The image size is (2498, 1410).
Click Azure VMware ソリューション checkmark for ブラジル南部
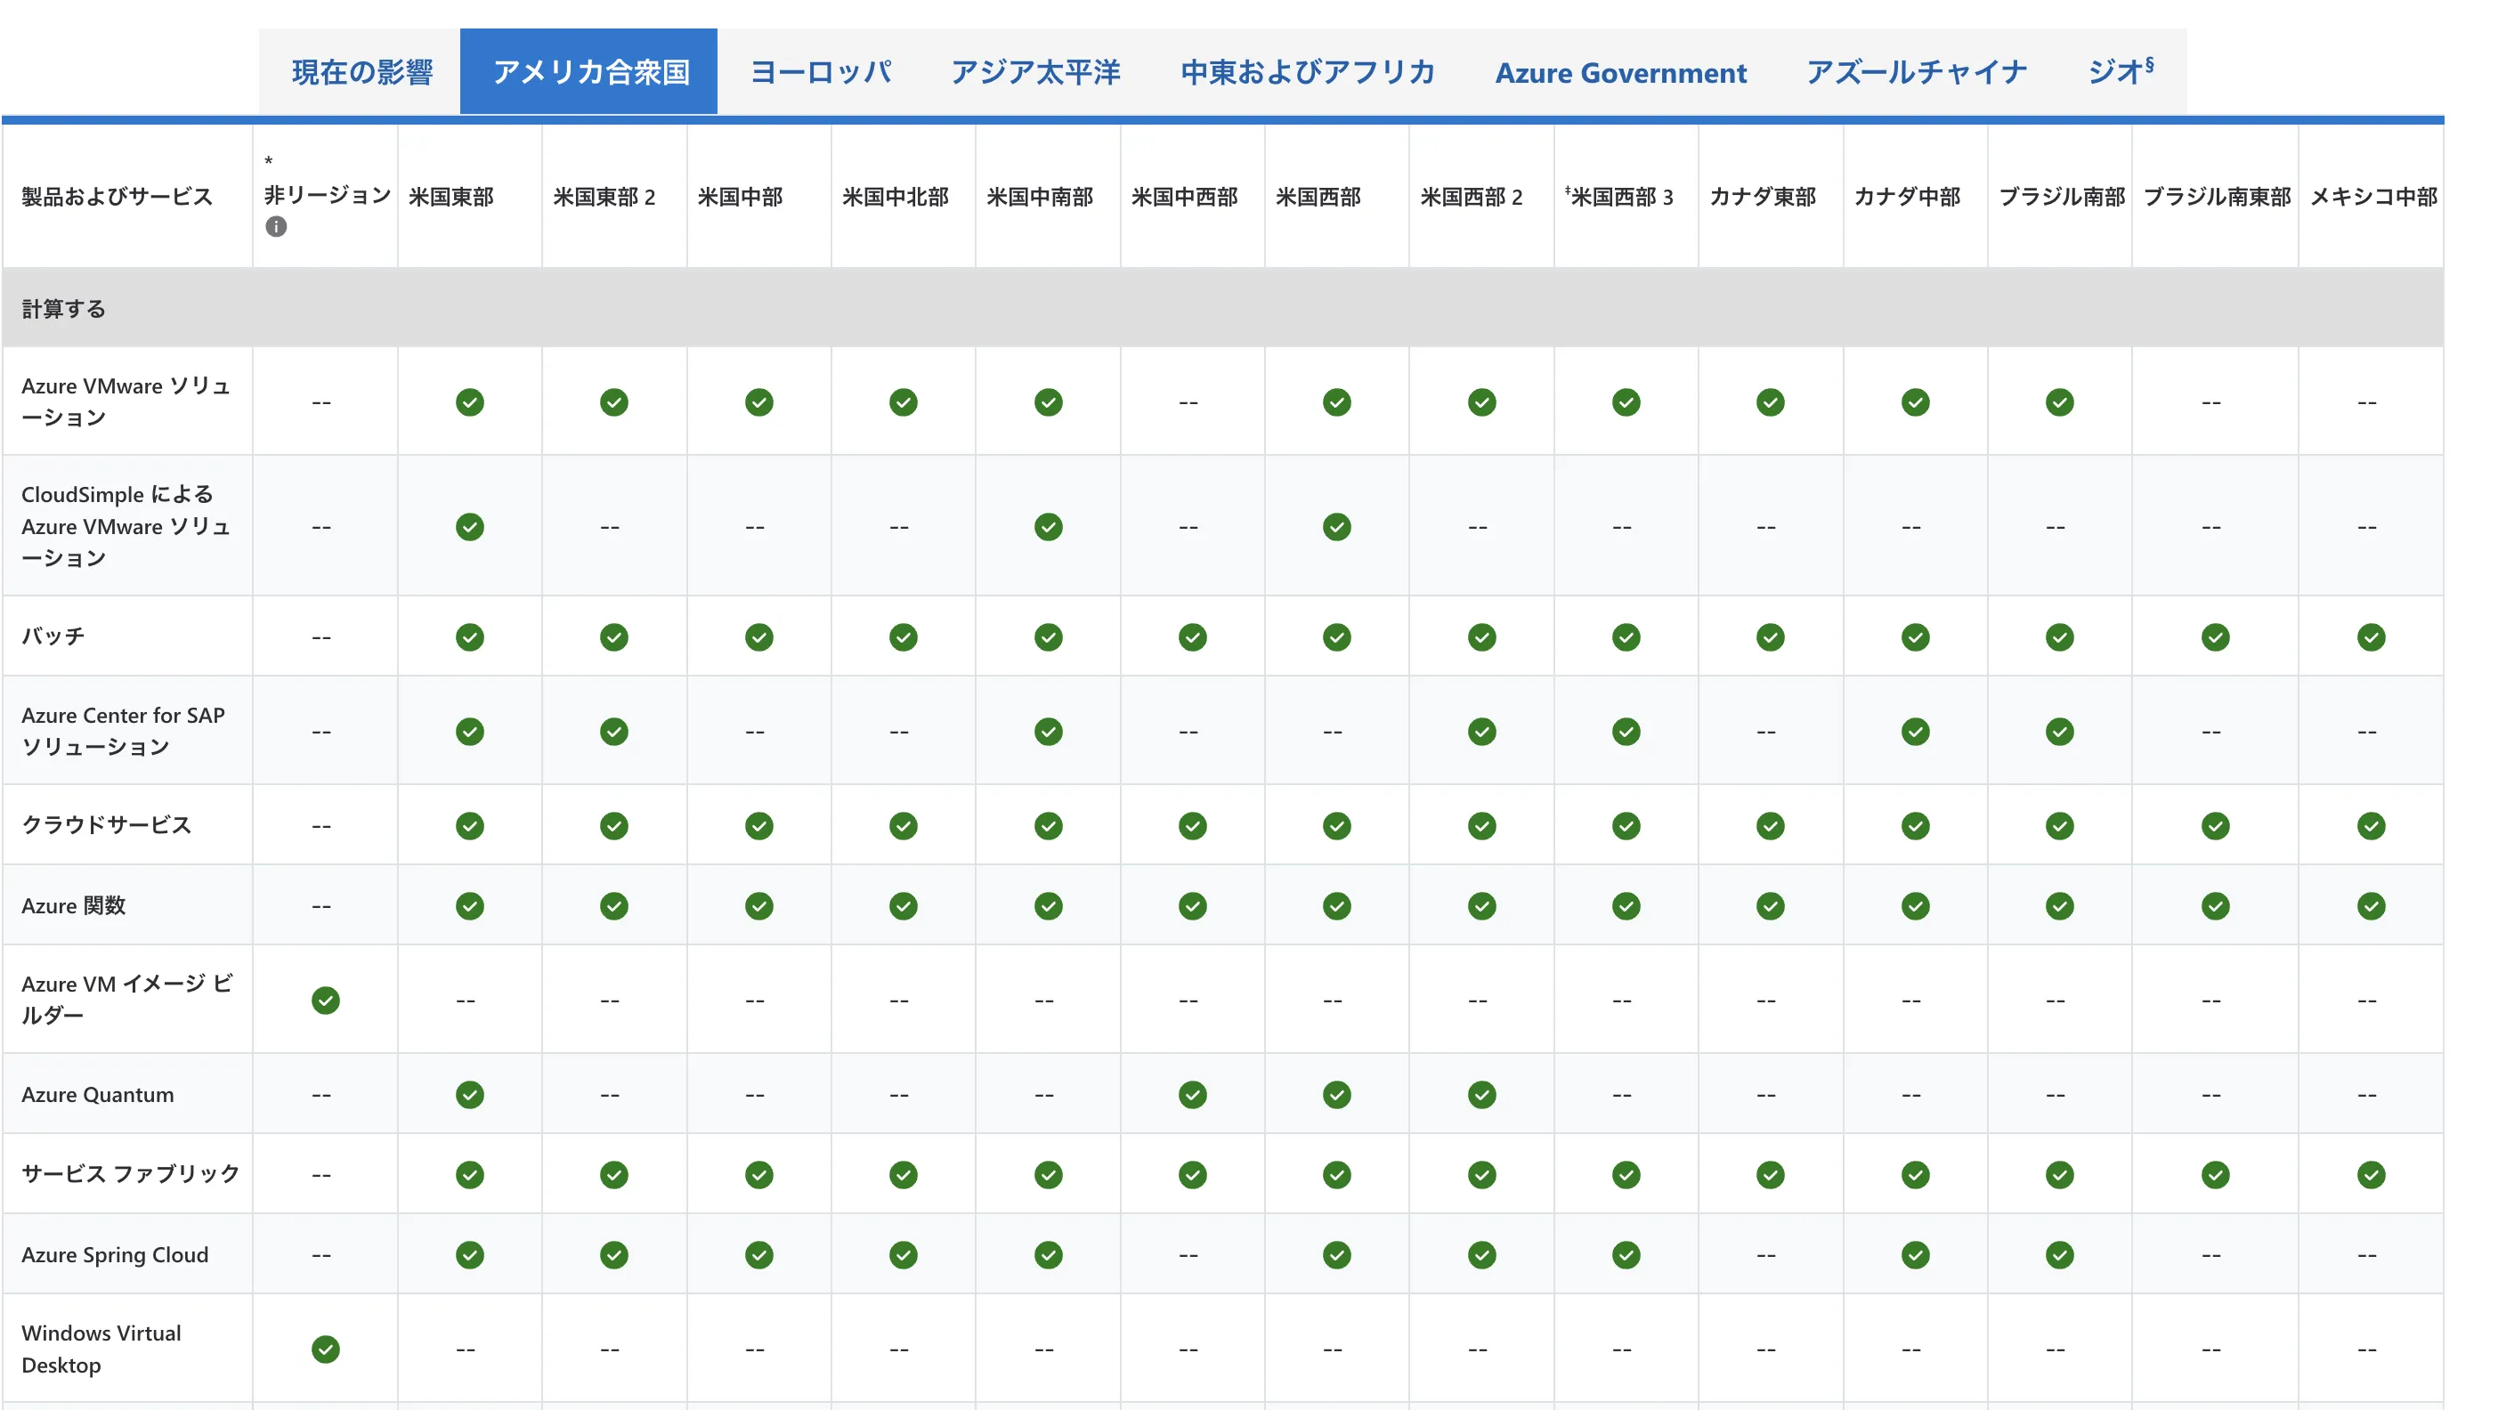coord(2059,402)
